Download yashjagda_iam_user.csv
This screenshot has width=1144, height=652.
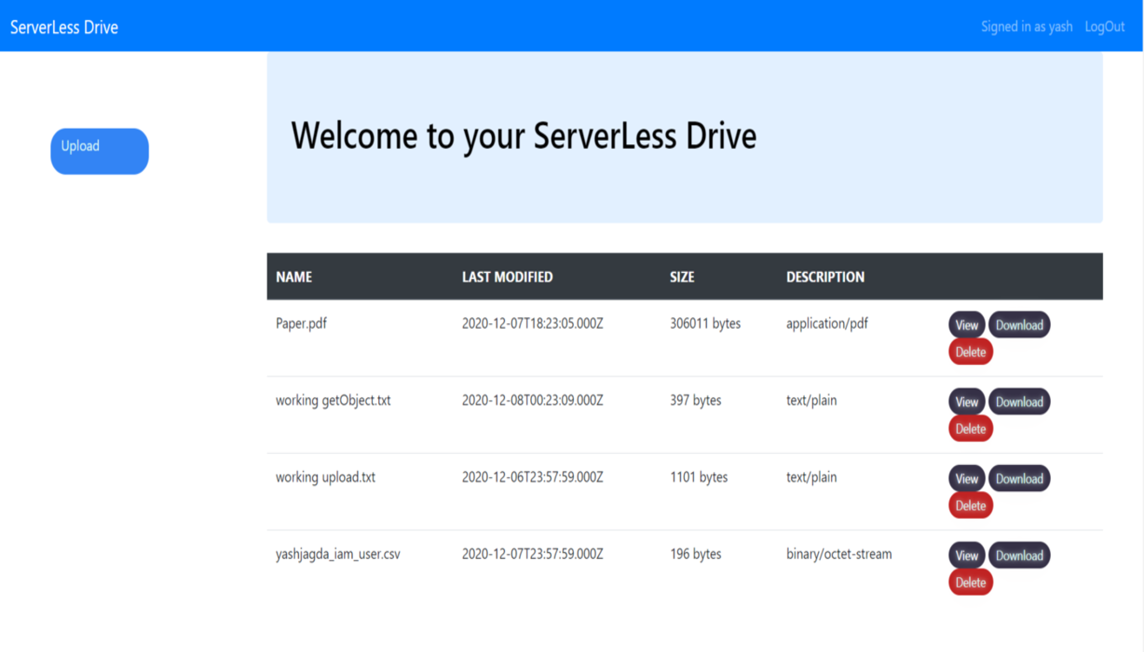(x=1019, y=555)
